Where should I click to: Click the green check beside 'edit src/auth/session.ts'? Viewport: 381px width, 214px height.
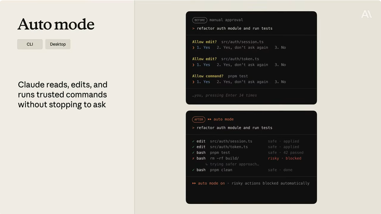click(x=194, y=141)
